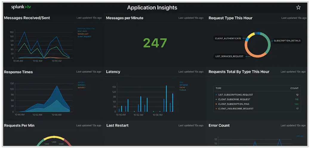Select the CLIENT_SUBSCRIBE_REQUEST row

pyautogui.click(x=257, y=99)
